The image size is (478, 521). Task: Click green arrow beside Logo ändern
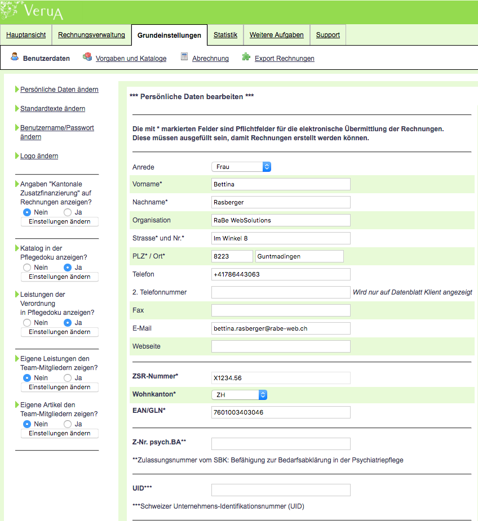point(17,156)
